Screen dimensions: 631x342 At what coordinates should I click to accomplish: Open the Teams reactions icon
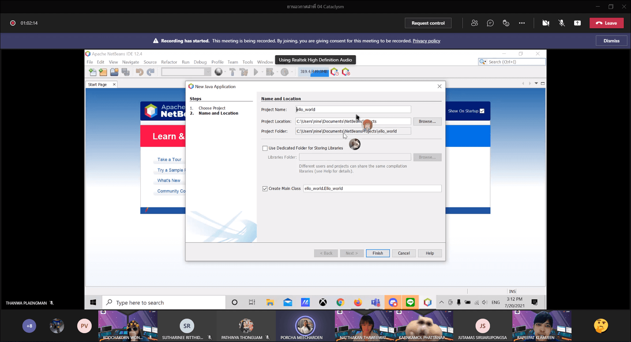506,23
